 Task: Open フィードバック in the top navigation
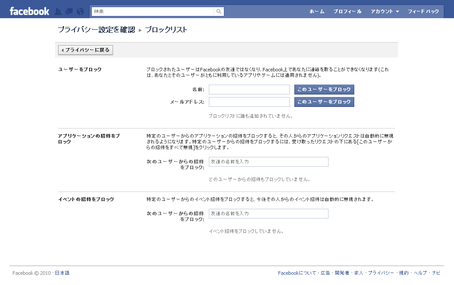pyautogui.click(x=423, y=11)
